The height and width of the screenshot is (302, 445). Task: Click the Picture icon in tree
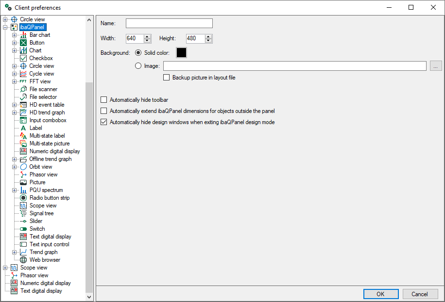[x=23, y=182]
